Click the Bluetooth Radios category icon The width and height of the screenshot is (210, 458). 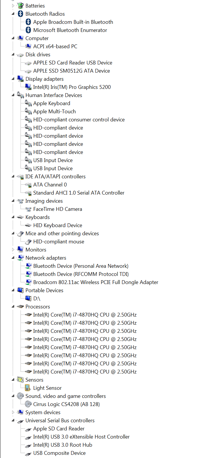pyautogui.click(x=20, y=14)
